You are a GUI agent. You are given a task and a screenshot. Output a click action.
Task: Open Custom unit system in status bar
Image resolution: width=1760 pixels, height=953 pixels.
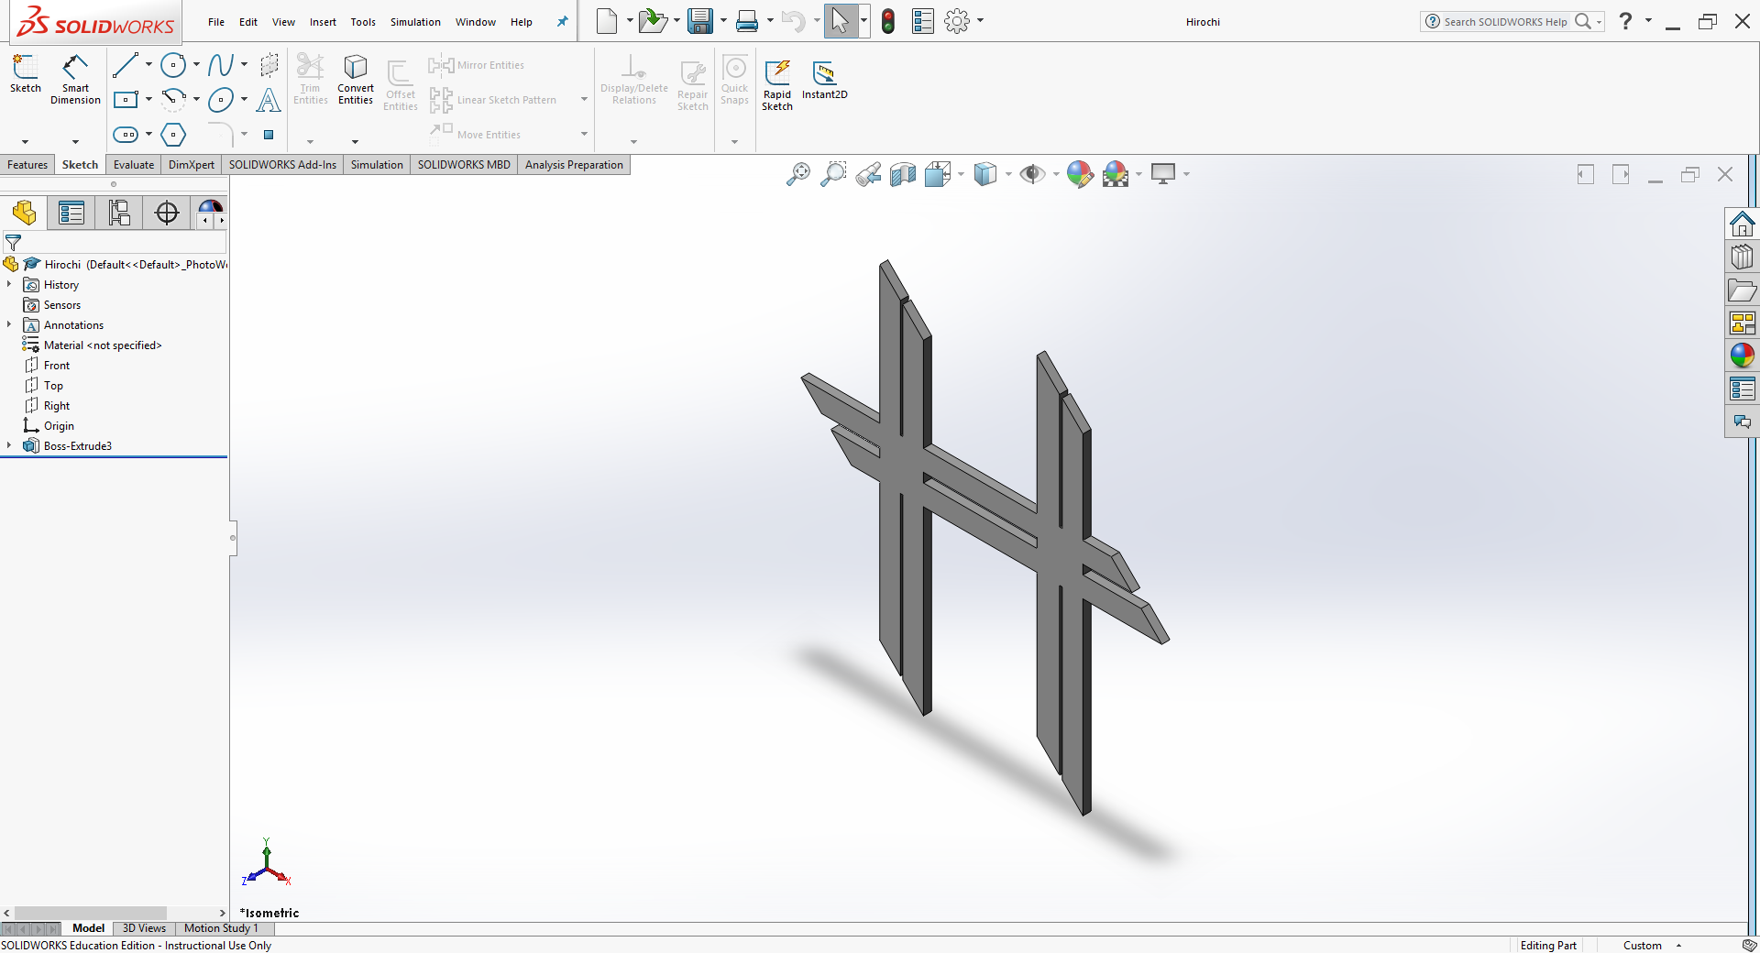point(1652,946)
